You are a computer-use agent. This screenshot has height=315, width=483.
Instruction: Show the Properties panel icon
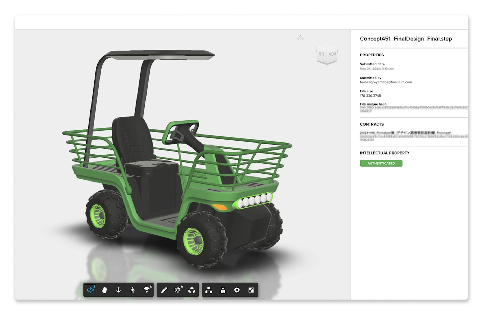pos(223,290)
